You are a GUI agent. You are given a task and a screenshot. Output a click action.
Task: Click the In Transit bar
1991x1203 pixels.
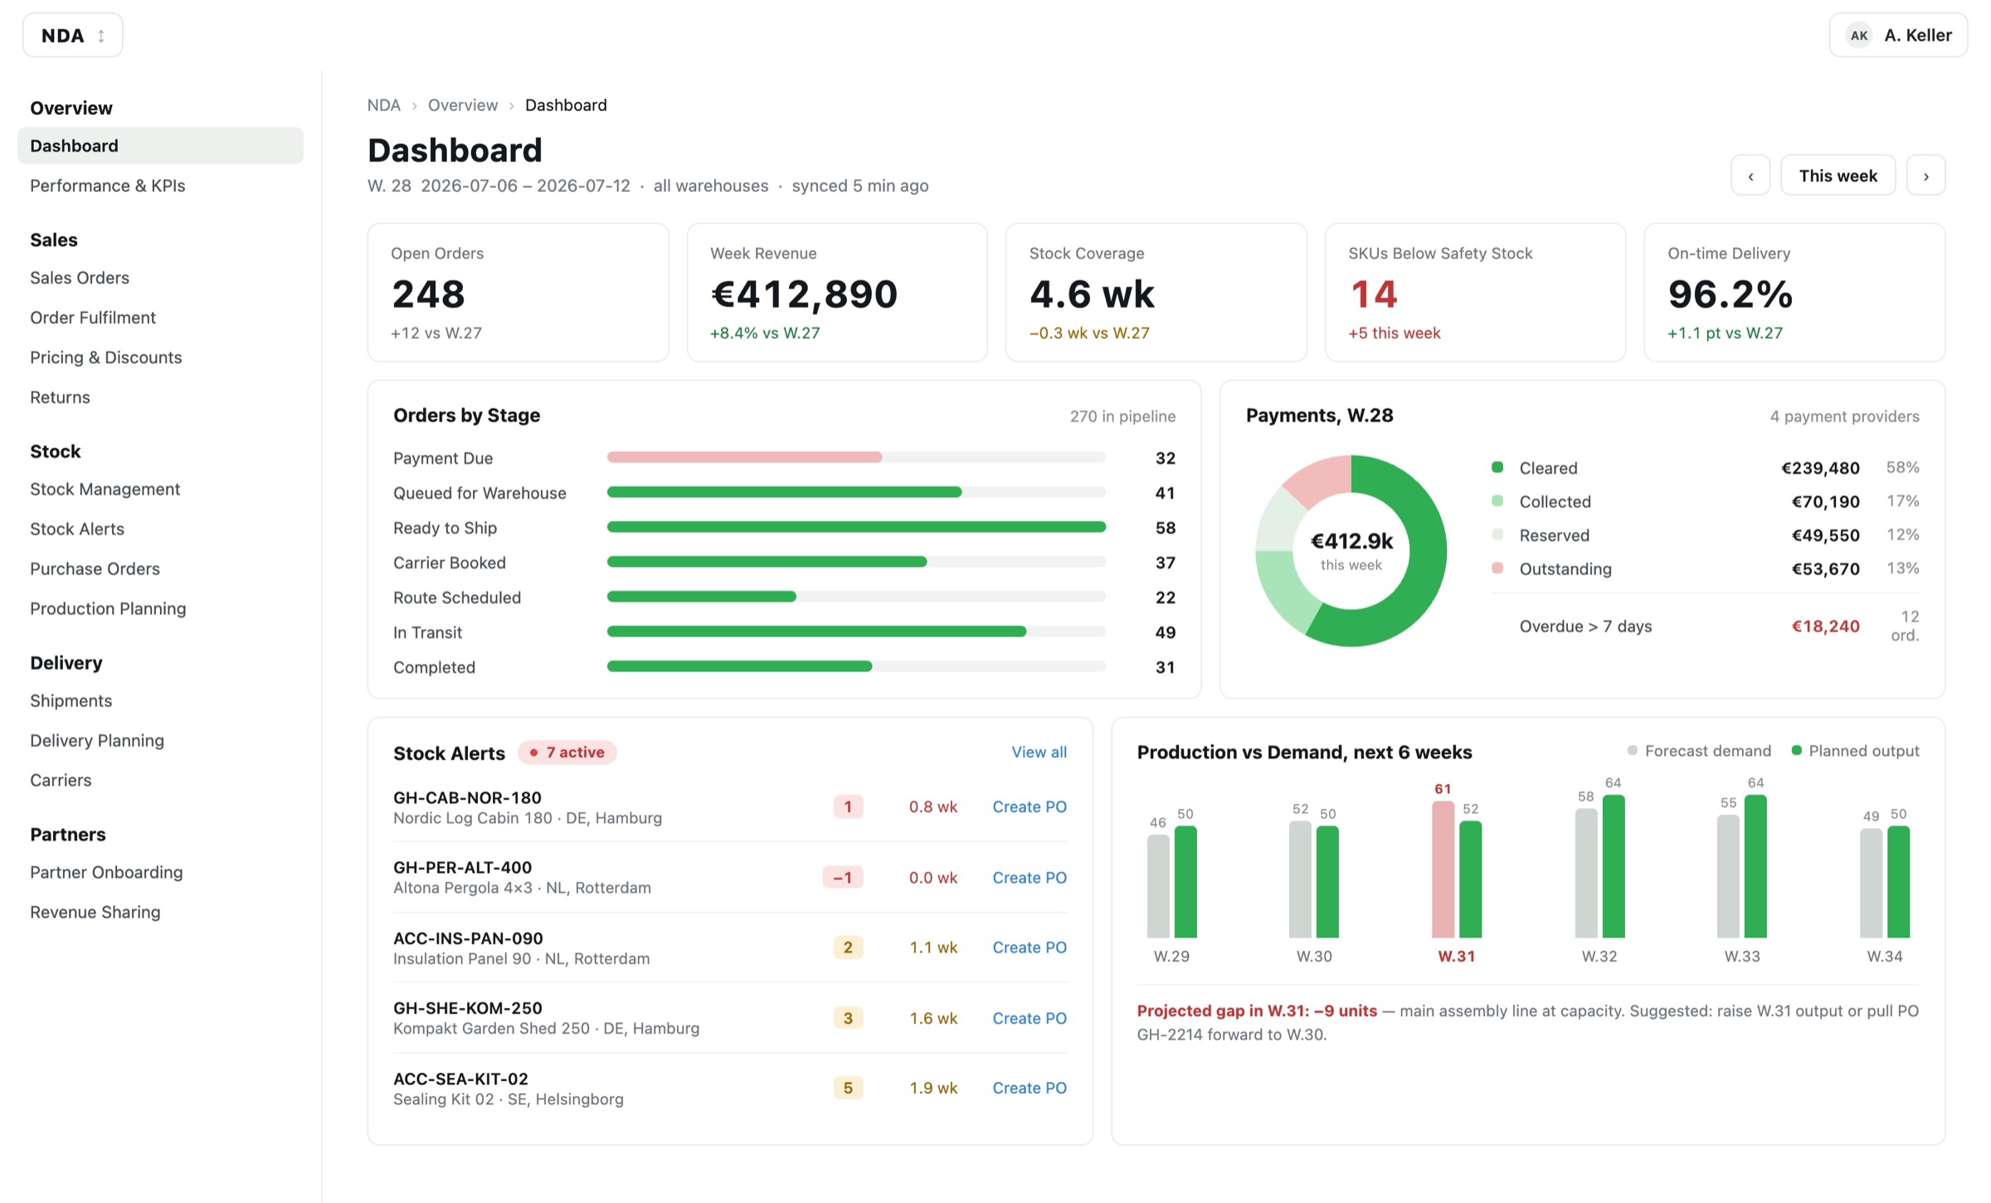856,631
